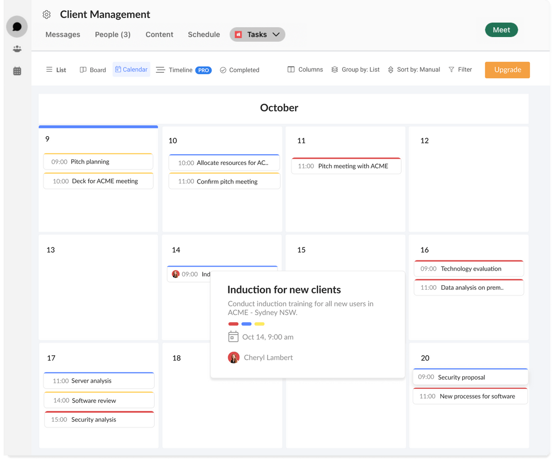Image resolution: width=555 pixels, height=462 pixels.
Task: Toggle Completed tasks visibility
Action: click(x=239, y=70)
